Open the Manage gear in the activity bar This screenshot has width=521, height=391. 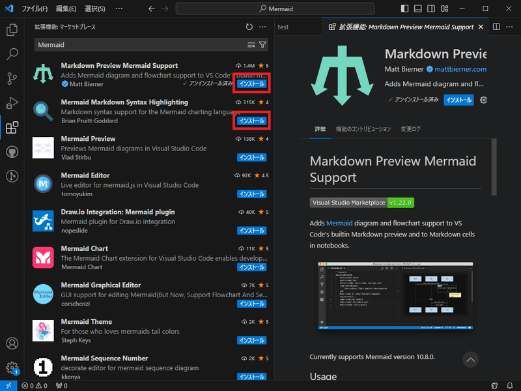click(x=12, y=367)
